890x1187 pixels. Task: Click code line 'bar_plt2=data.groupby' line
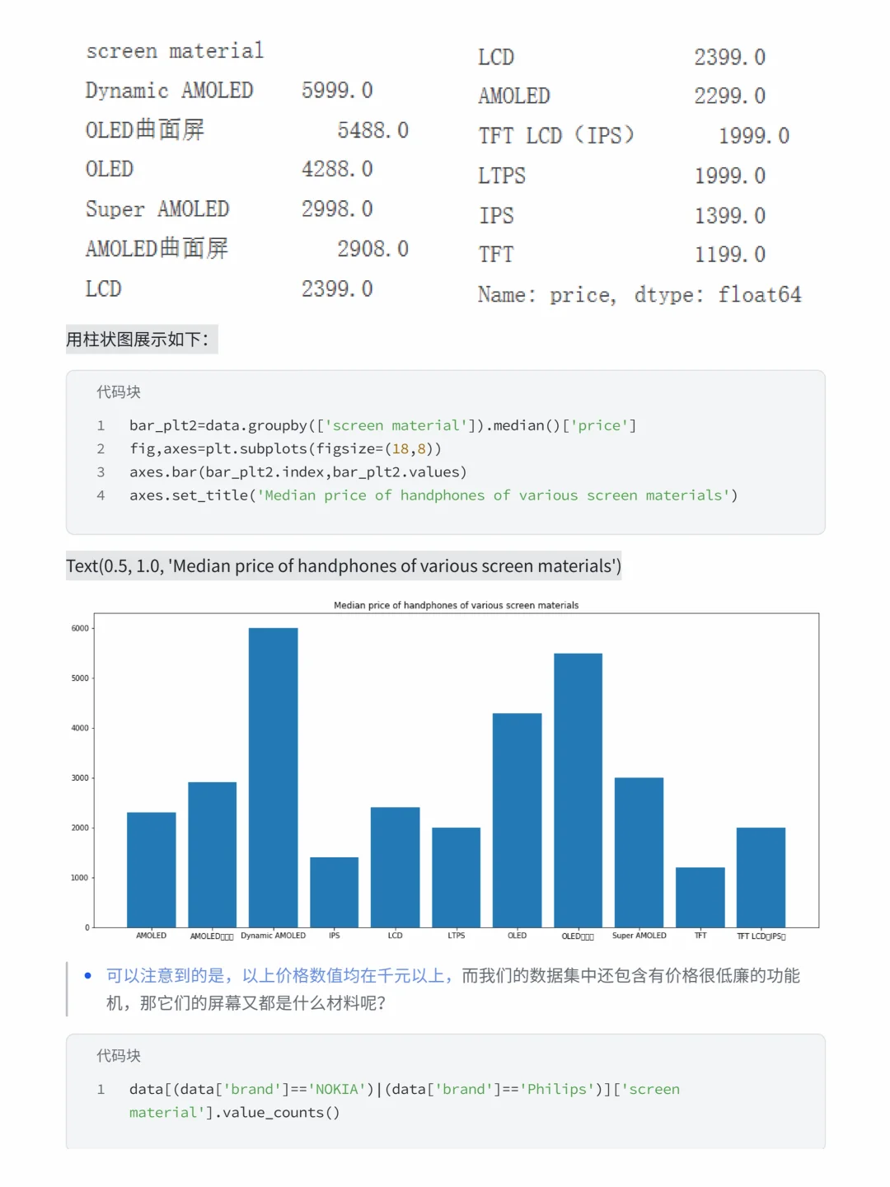click(x=383, y=425)
